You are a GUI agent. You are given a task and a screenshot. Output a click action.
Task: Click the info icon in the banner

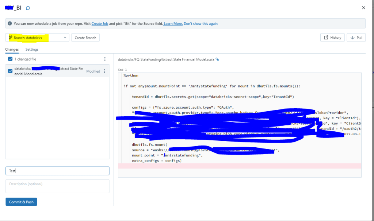pos(10,23)
